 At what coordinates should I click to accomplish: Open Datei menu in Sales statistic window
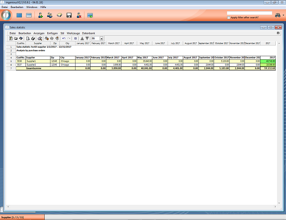13,33
